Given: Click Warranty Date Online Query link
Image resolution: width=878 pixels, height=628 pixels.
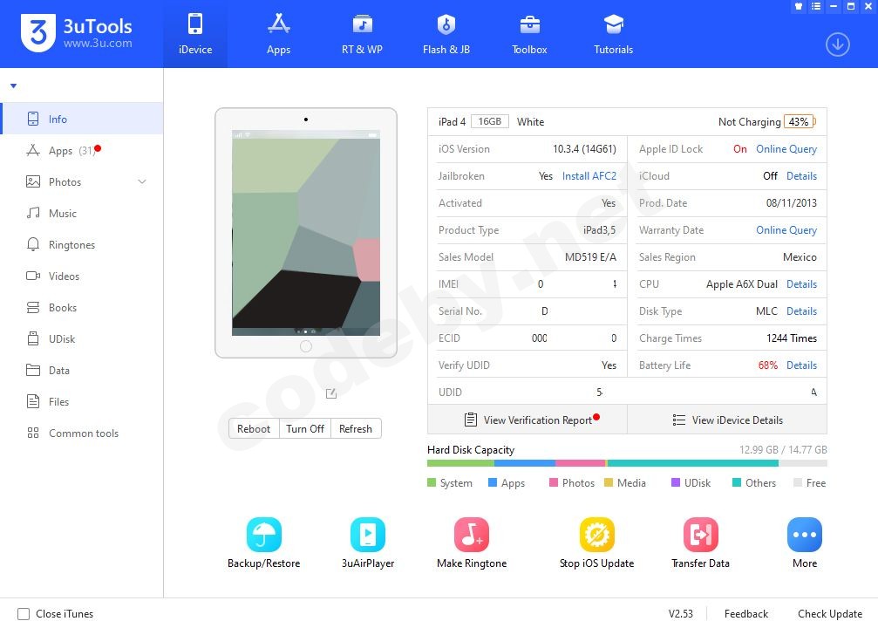Looking at the screenshot, I should [x=786, y=229].
